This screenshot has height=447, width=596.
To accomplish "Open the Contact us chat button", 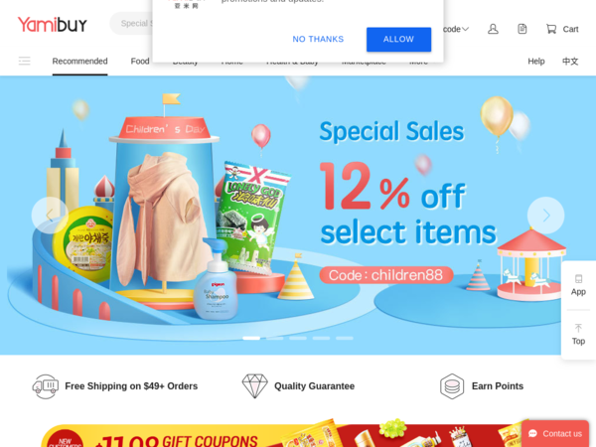I will [x=555, y=434].
